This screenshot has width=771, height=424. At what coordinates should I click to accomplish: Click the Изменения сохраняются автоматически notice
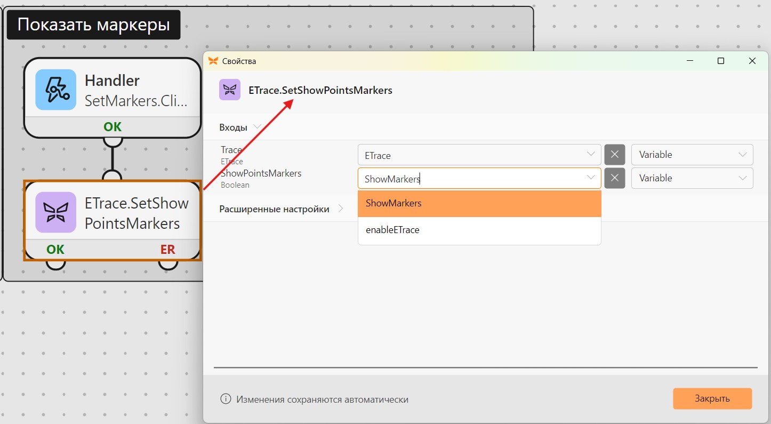[x=323, y=399]
